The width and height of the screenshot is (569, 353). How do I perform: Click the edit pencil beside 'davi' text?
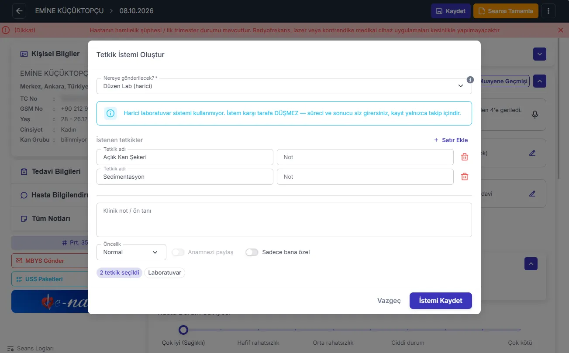click(x=532, y=193)
